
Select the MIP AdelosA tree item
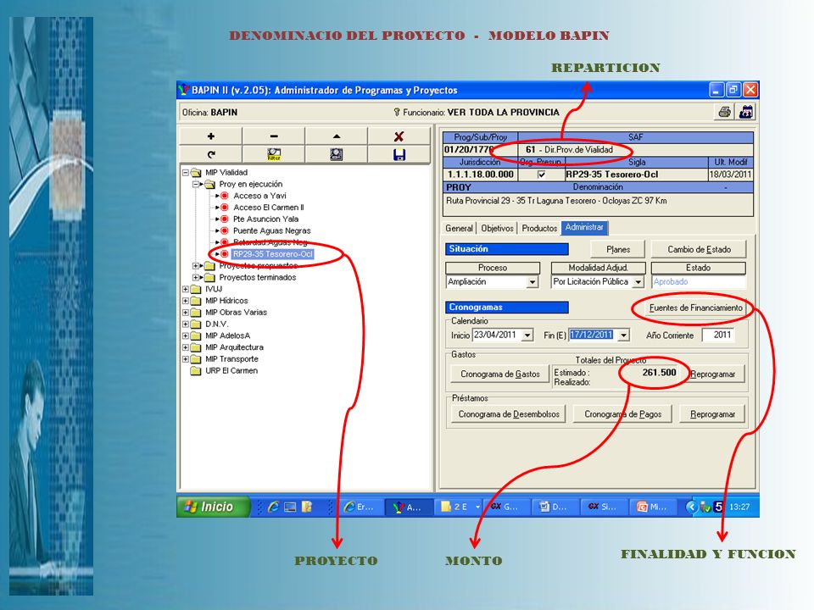[x=227, y=335]
